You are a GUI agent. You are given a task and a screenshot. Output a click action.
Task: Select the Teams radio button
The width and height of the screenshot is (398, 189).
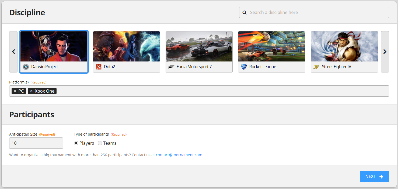tap(100, 143)
